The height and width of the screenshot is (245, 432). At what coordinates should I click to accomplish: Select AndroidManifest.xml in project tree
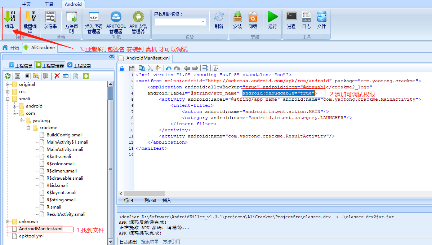click(40, 229)
